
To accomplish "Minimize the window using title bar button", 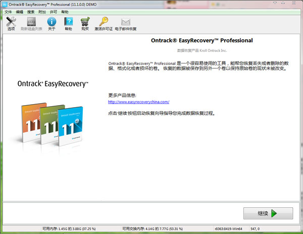I will [x=275, y=3].
